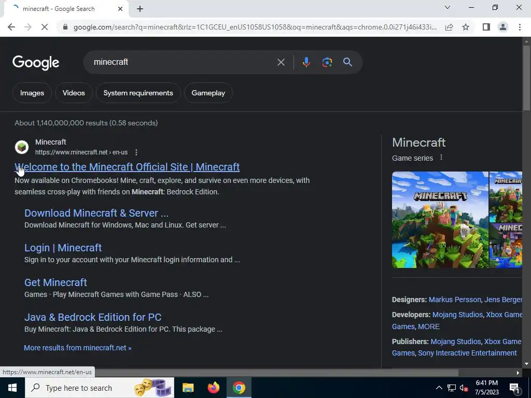This screenshot has width=531, height=398.
Task: Filter results by Images
Action: point(32,93)
